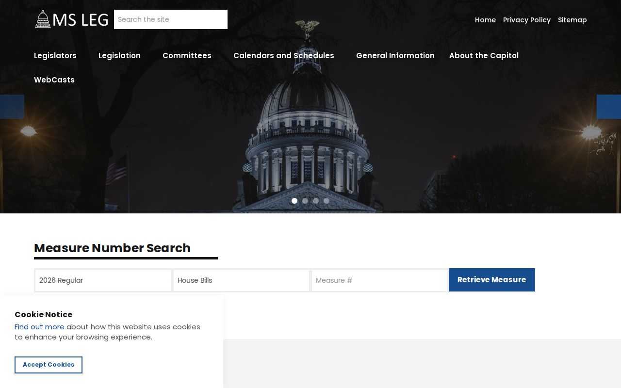Click the Retrieve Measure button
This screenshot has width=621, height=388.
(492, 280)
